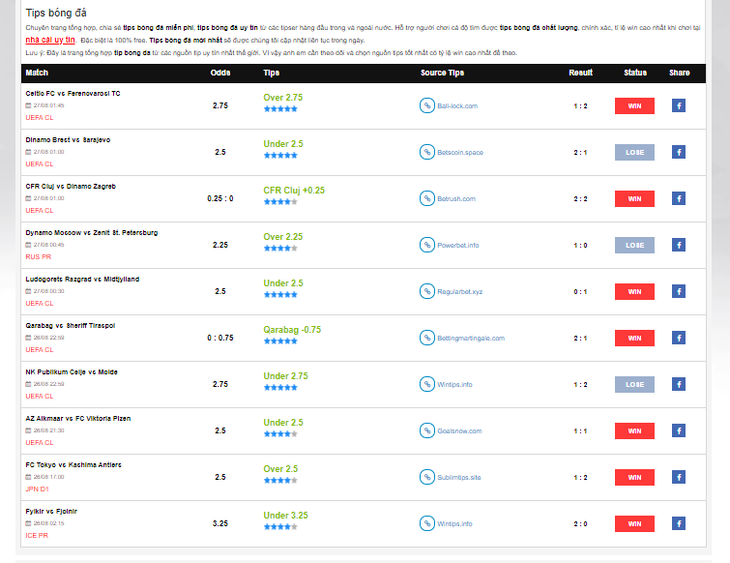
Task: Click link icon beside Wintips.info in Fylkir row
Action: [427, 523]
